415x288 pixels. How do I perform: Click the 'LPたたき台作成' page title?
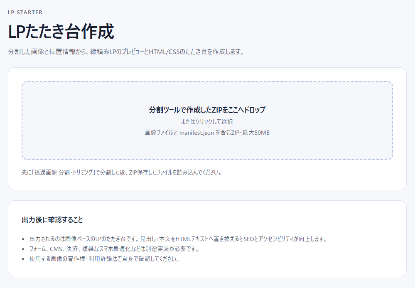61,32
